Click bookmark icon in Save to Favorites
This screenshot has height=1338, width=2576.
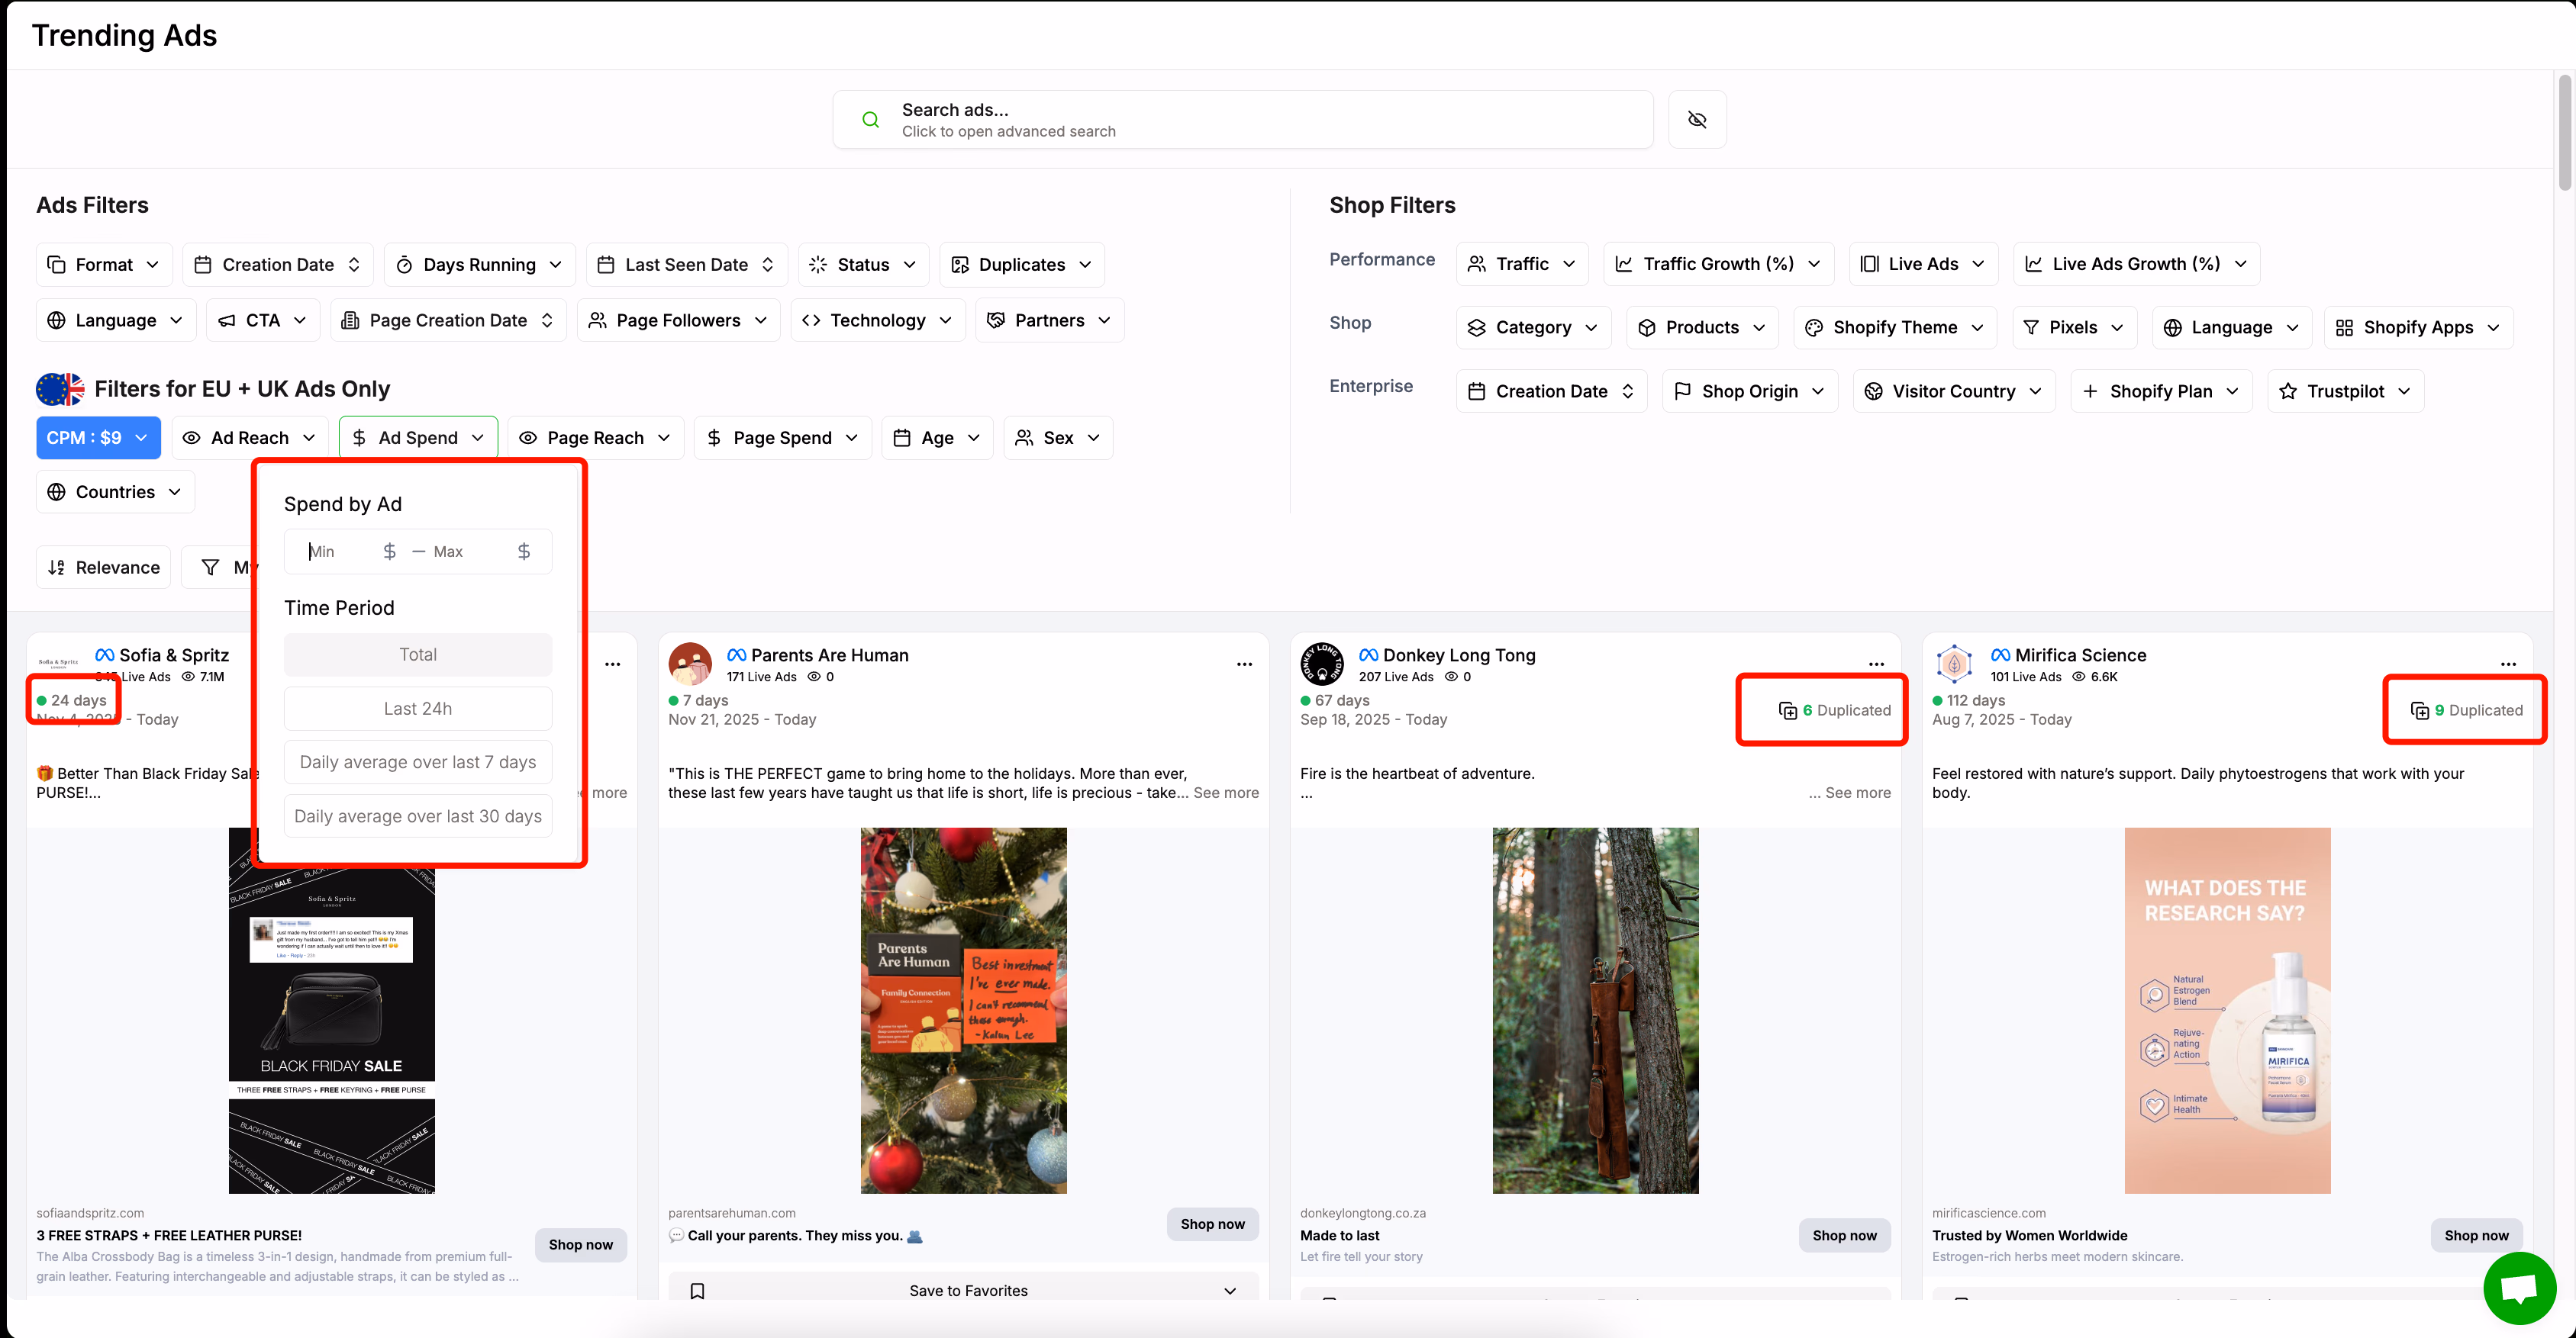[698, 1290]
